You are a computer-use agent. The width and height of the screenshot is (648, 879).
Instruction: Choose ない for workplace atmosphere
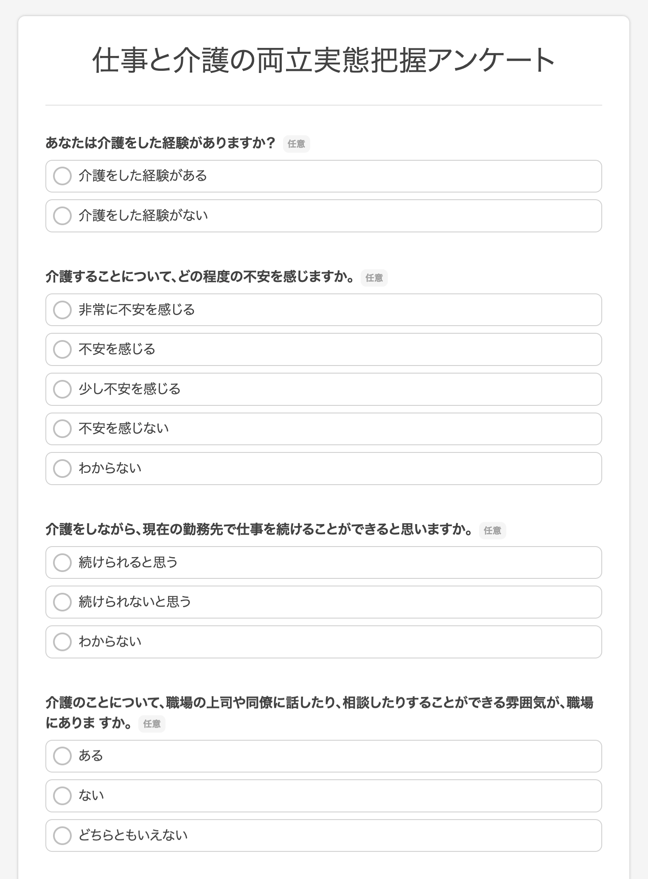pyautogui.click(x=62, y=796)
